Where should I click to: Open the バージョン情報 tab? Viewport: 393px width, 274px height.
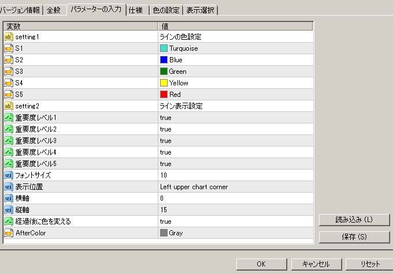point(20,10)
